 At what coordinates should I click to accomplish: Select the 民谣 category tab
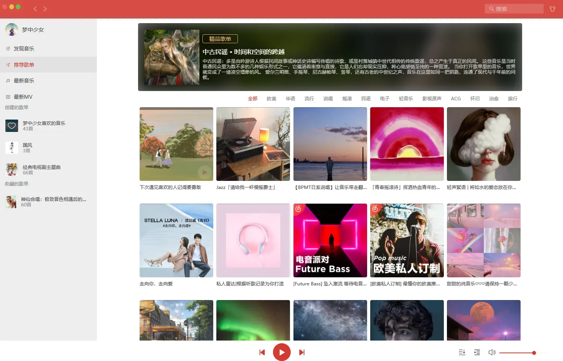366,99
